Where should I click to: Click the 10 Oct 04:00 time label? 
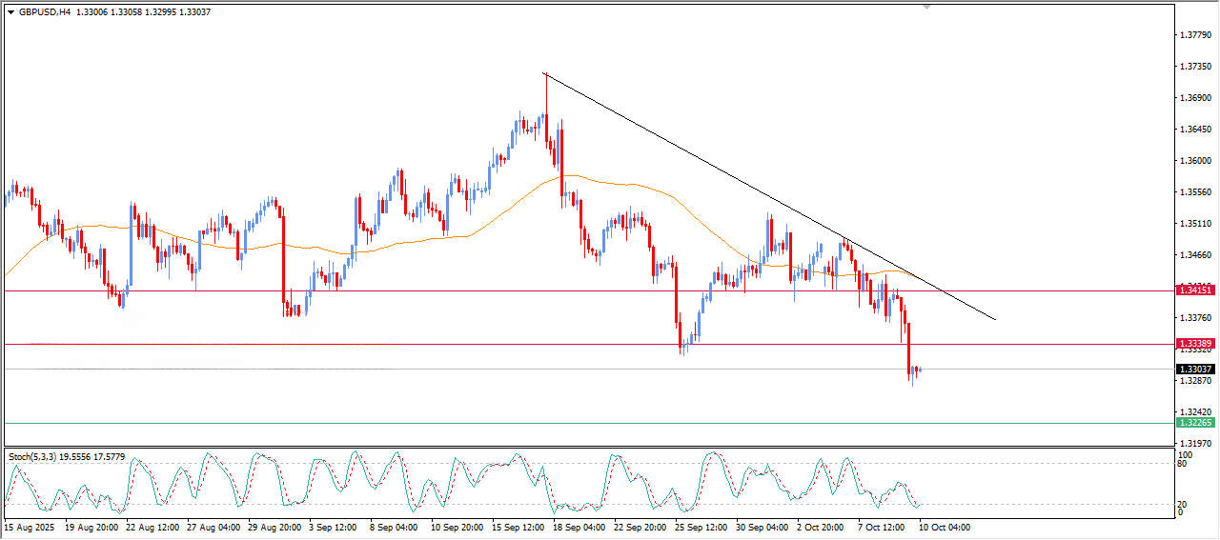[944, 527]
